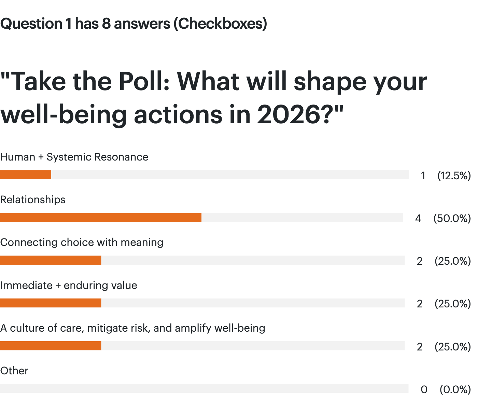
Task: Click the poll title about well-being actions
Action: click(x=213, y=98)
